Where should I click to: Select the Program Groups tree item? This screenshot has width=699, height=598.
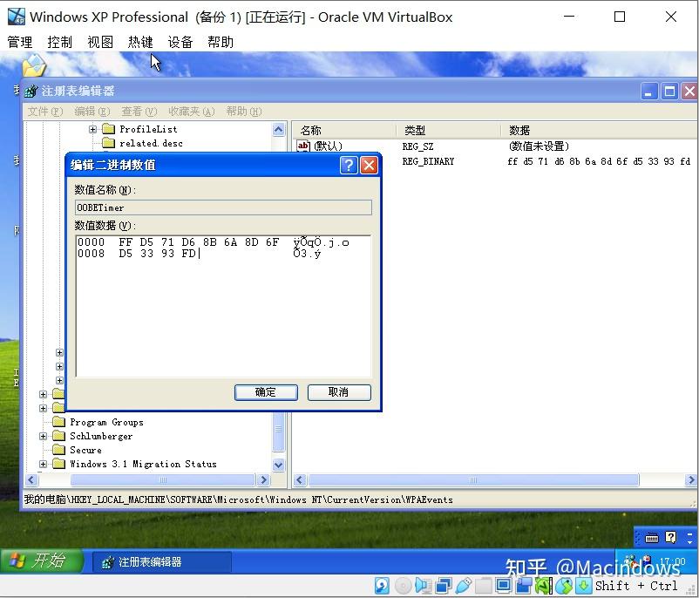pyautogui.click(x=107, y=422)
